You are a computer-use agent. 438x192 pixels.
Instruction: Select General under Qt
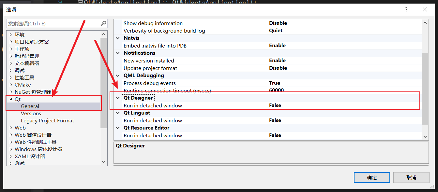[x=30, y=106]
